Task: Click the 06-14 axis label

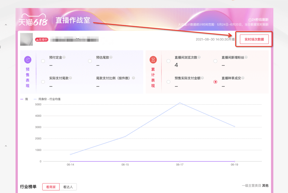Action: coord(71,165)
